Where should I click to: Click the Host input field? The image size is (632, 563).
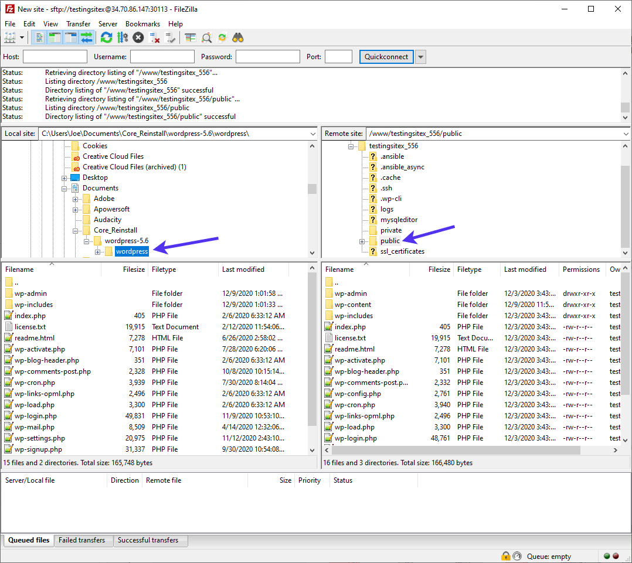(55, 57)
